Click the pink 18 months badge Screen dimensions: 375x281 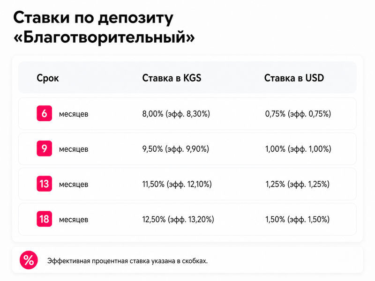[x=44, y=219]
